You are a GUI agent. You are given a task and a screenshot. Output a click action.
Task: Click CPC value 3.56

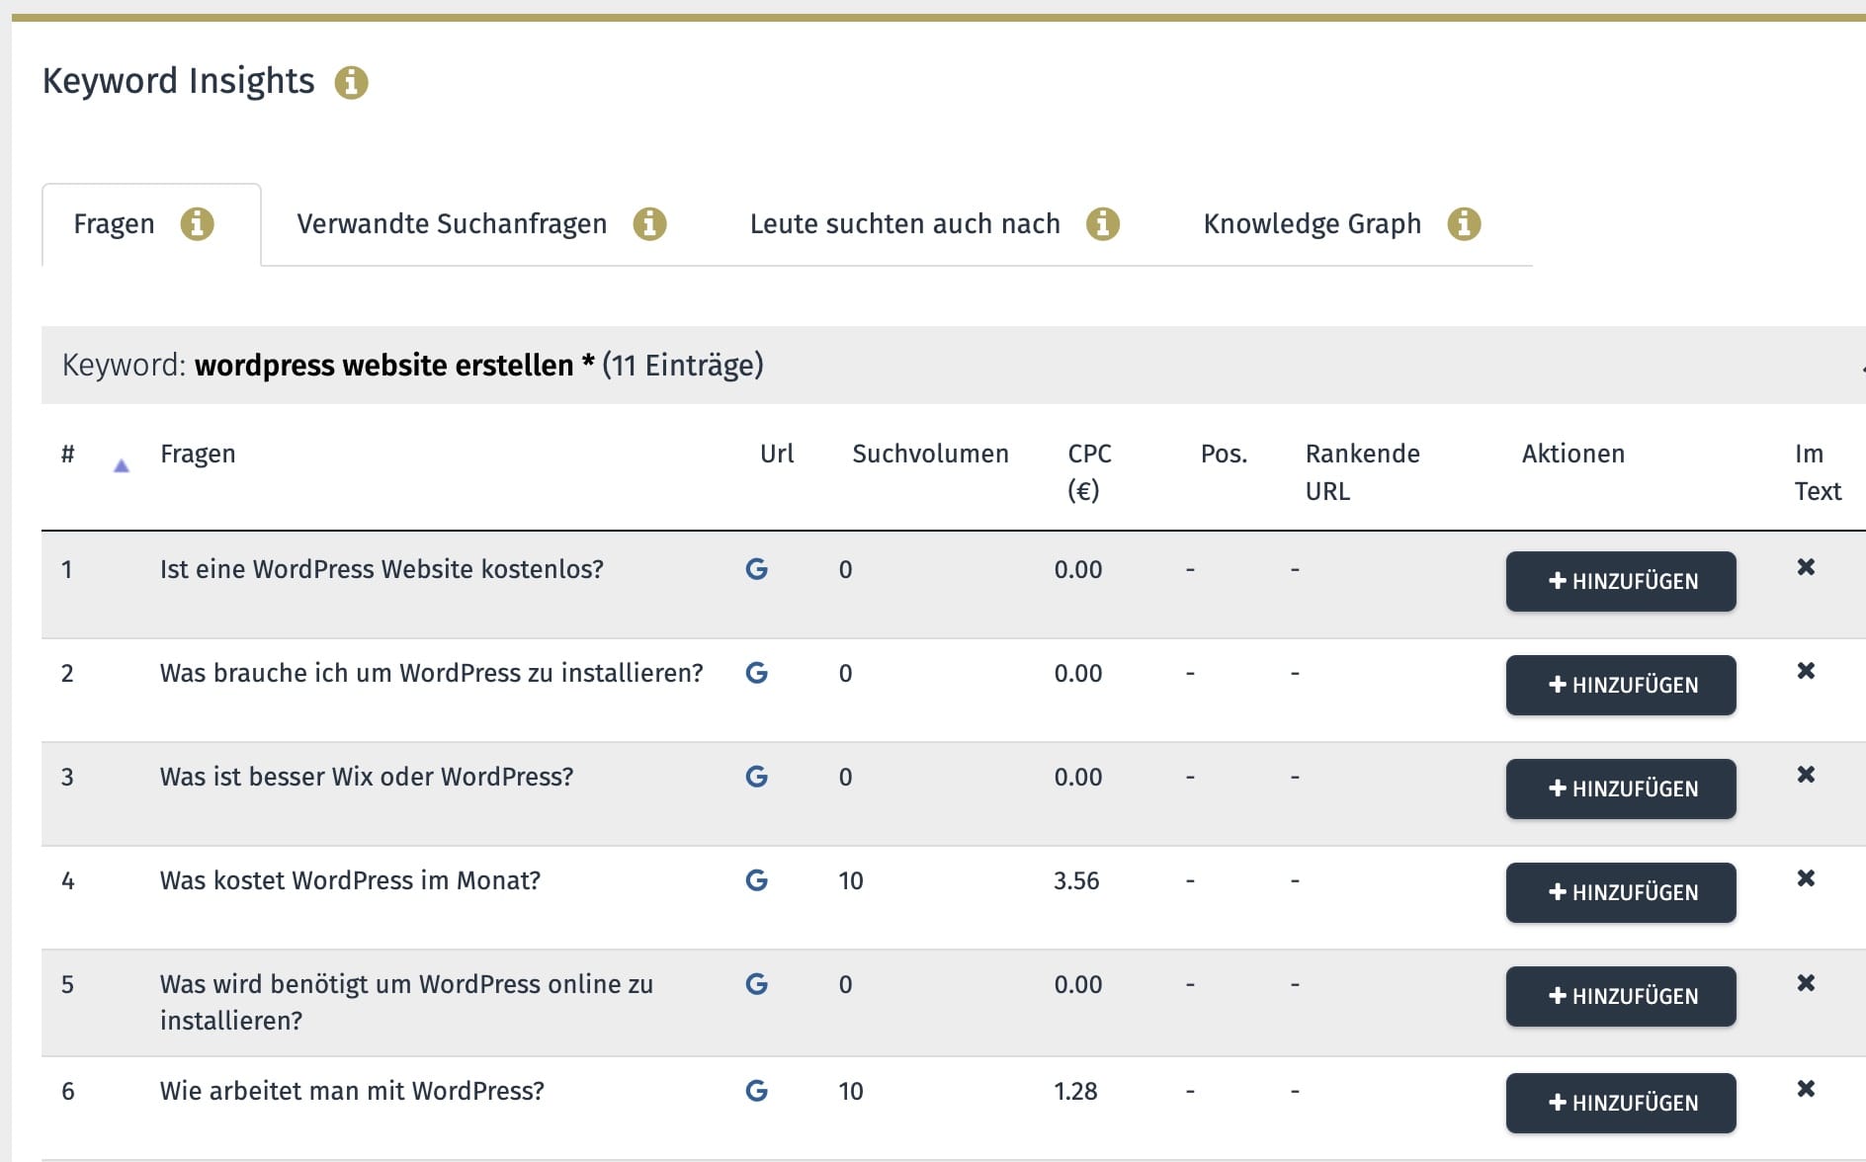[1076, 880]
